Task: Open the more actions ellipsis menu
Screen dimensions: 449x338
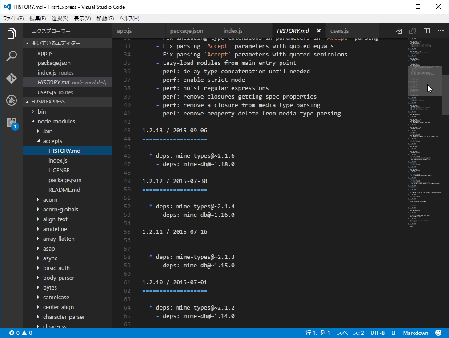Action: tap(441, 31)
